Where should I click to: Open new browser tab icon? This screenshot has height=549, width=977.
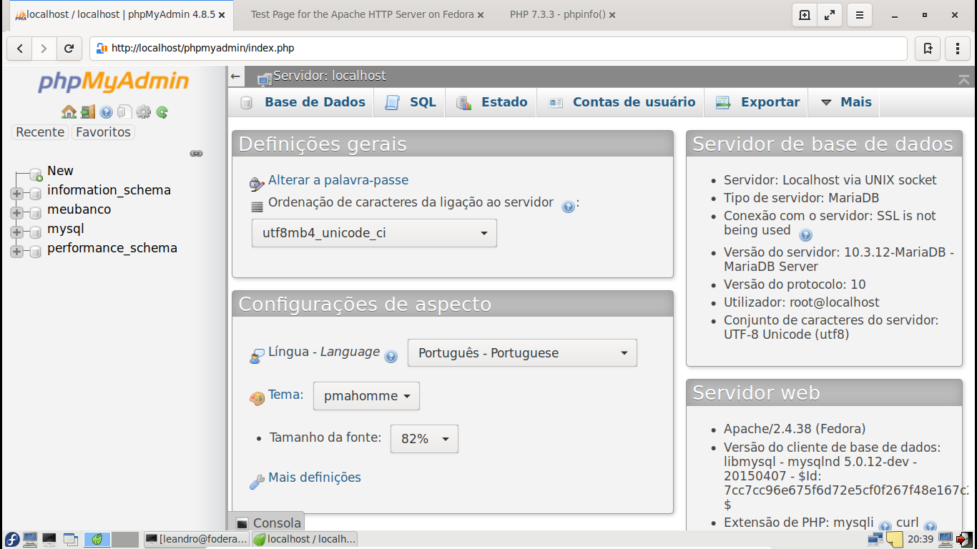pos(805,15)
